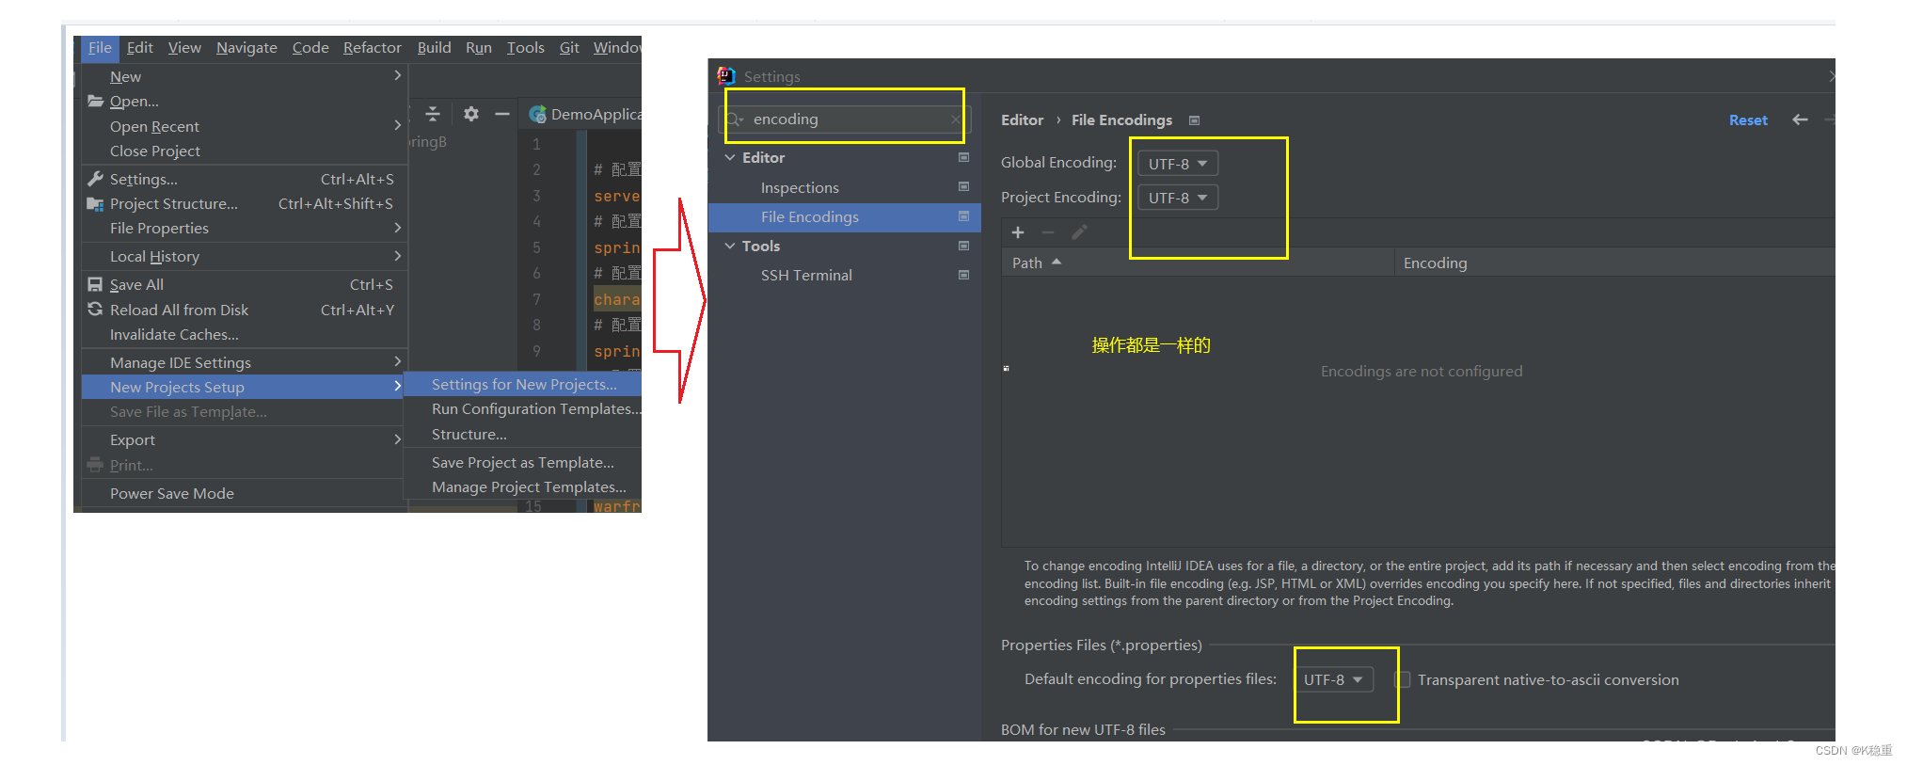Viewport: 1907px width, 765px height.
Task: Click Close Project menu item
Action: pos(155,151)
